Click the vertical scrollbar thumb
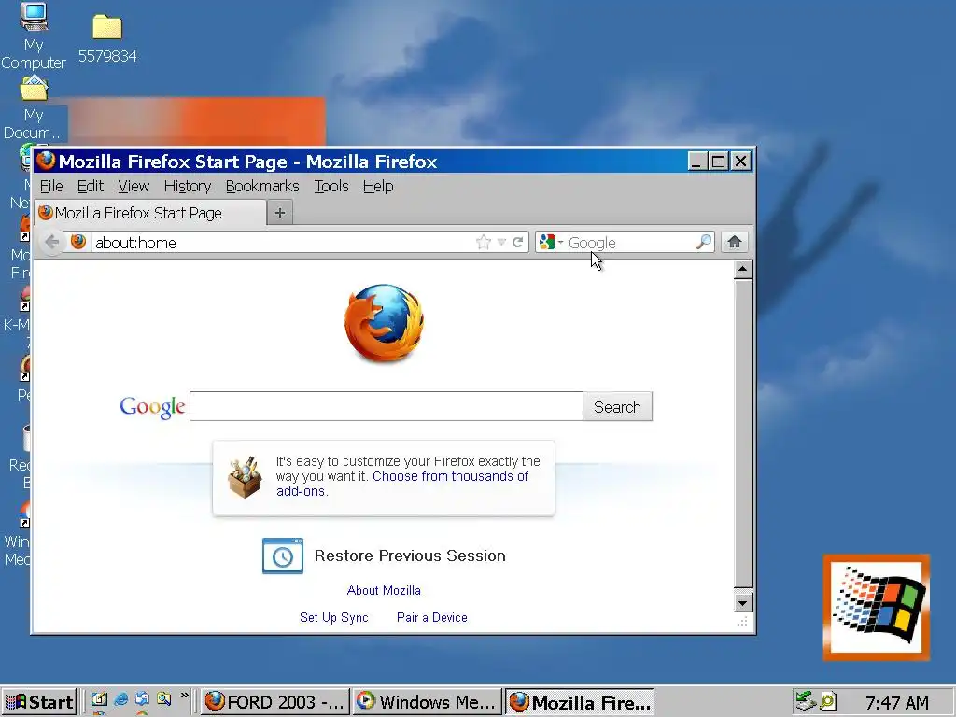 (742, 433)
